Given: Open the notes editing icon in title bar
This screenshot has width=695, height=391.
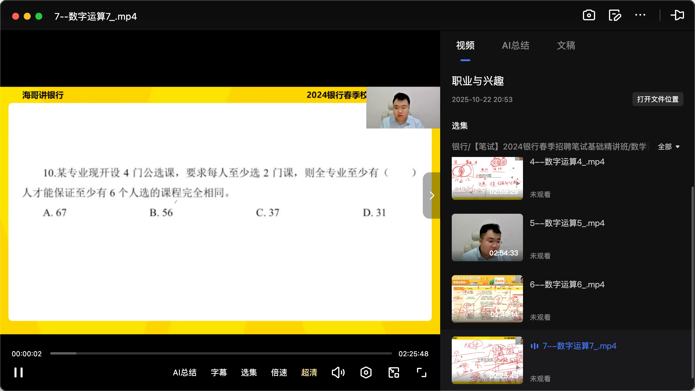Looking at the screenshot, I should click(x=614, y=15).
